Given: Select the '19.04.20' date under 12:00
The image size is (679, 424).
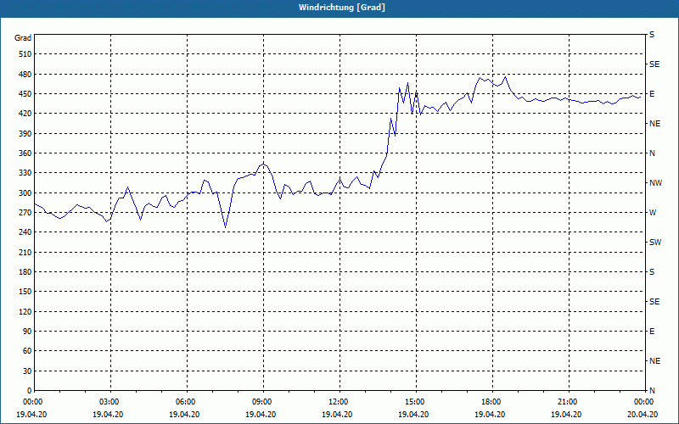Looking at the screenshot, I should pyautogui.click(x=337, y=415).
